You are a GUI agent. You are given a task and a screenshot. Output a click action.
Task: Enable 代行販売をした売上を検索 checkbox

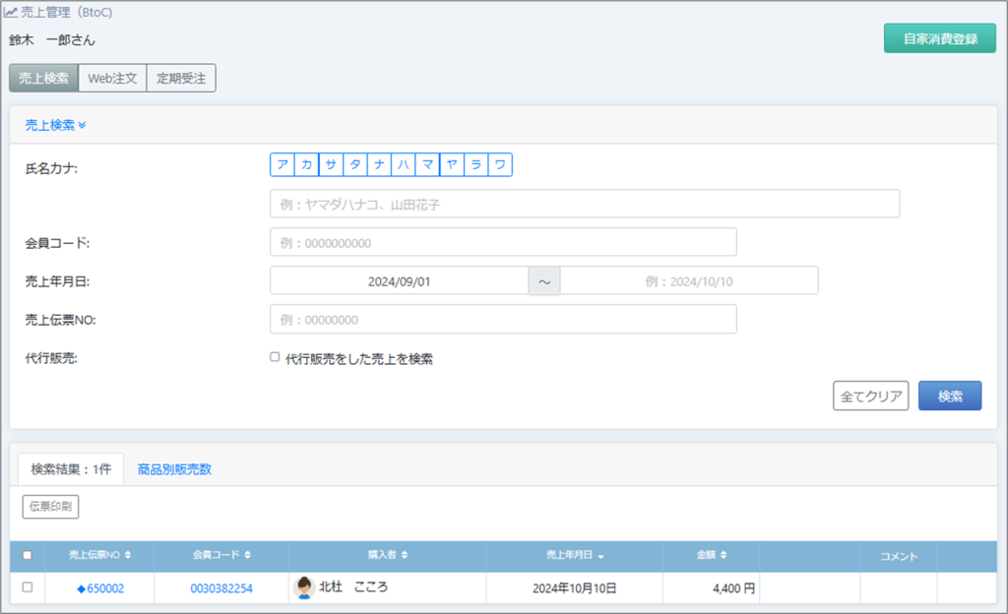(x=276, y=358)
